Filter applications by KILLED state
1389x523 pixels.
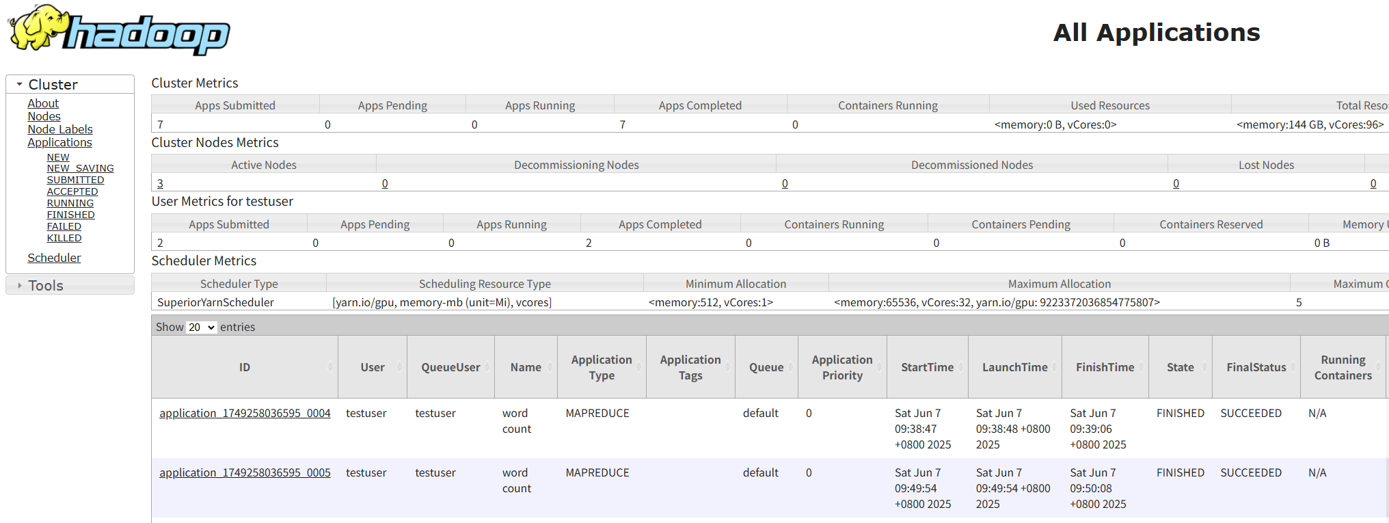(64, 238)
